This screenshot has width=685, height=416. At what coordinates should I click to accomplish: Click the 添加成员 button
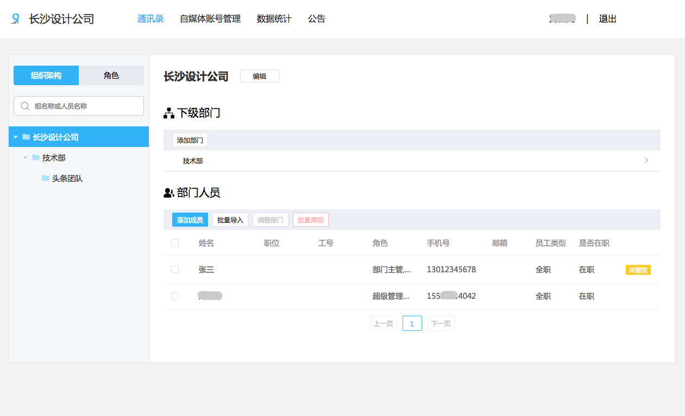[x=190, y=220]
